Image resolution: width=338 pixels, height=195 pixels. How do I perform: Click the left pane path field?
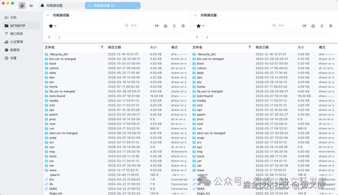(121, 37)
